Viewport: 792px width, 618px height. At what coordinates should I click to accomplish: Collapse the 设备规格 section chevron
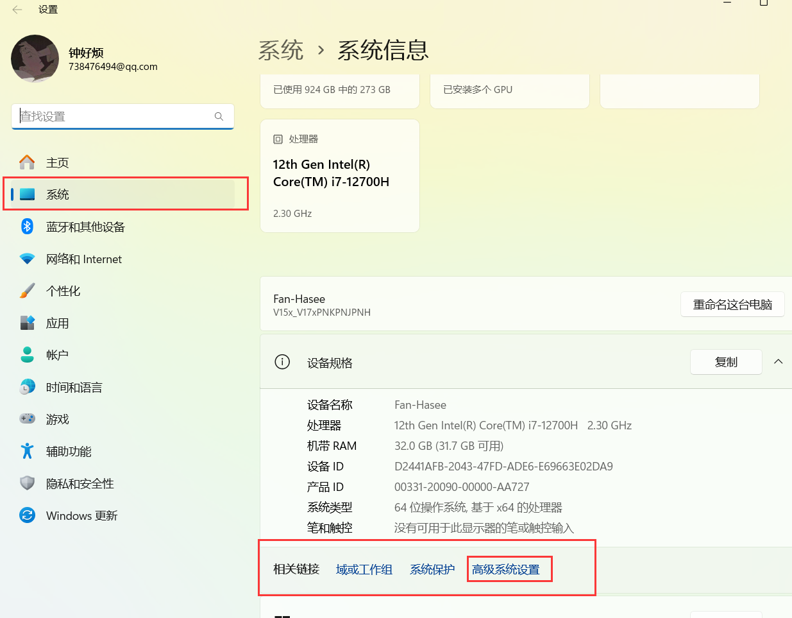click(778, 362)
